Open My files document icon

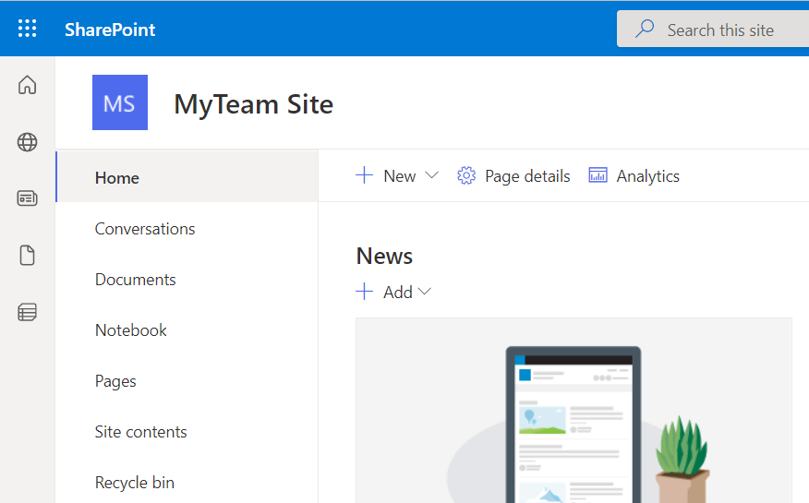28,256
